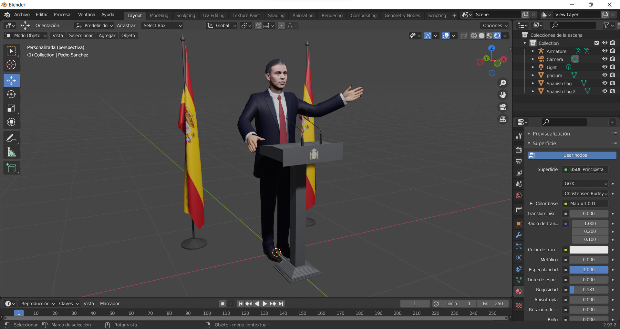Click the pan view hand icon
This screenshot has width=620, height=329.
[x=503, y=95]
